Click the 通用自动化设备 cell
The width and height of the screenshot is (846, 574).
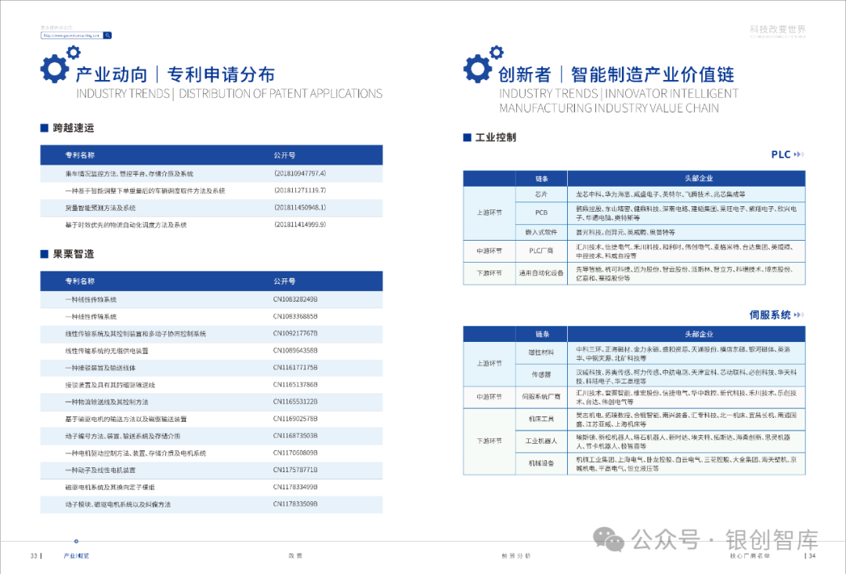pos(541,273)
